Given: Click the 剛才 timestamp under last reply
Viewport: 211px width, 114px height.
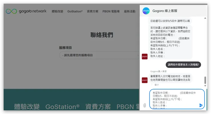Looking at the screenshot, I should 157,85.
